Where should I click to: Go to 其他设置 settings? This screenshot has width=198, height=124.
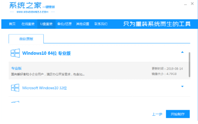click(83, 24)
